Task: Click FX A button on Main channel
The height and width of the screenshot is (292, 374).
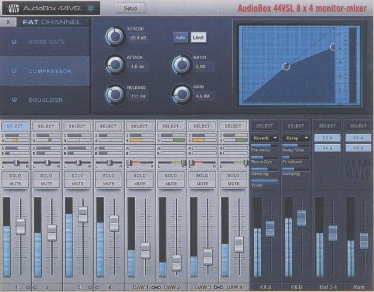Action: pos(358,138)
